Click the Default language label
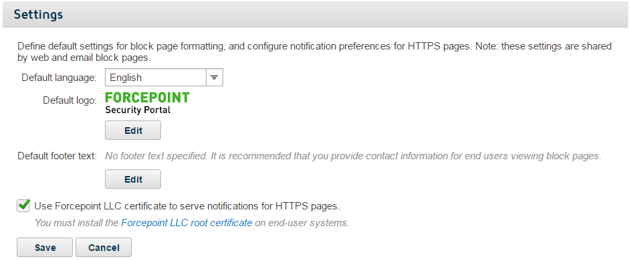 [x=59, y=78]
